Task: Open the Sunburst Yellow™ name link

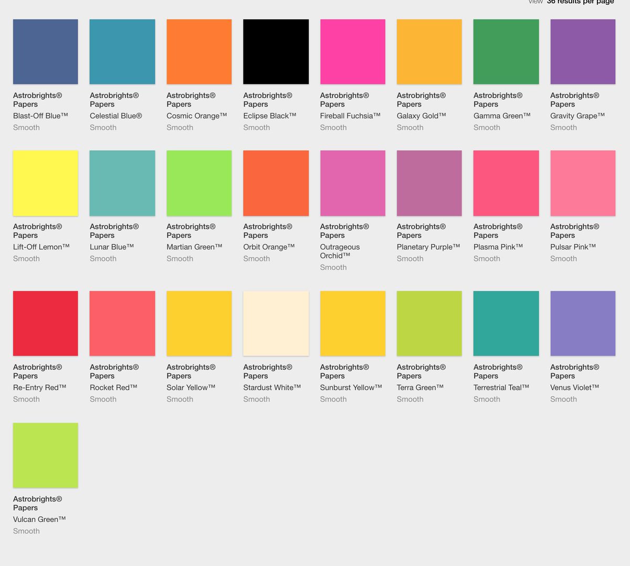Action: [351, 387]
